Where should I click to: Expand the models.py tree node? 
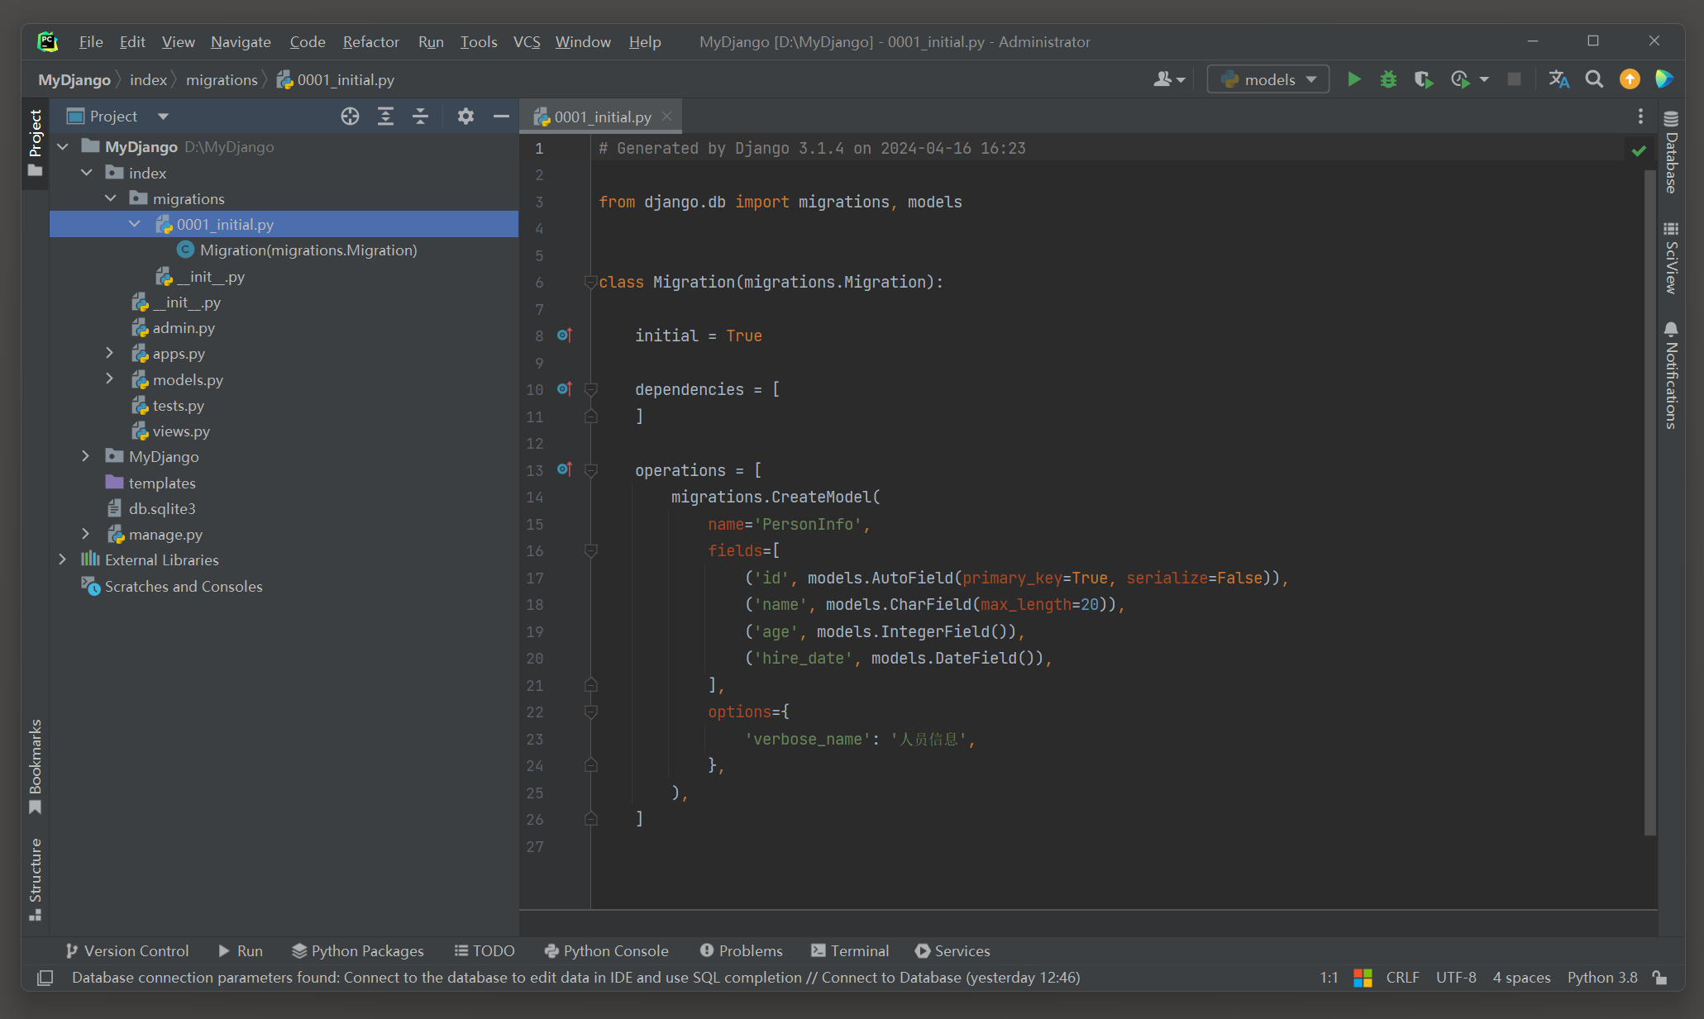109,379
